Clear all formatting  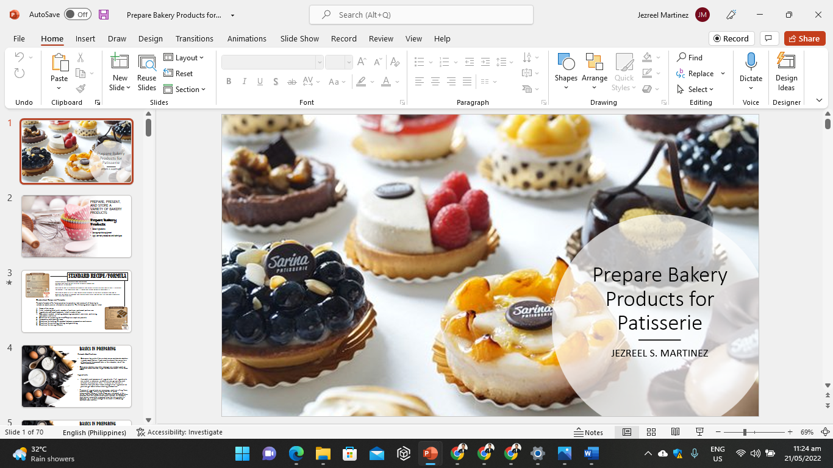click(x=395, y=62)
